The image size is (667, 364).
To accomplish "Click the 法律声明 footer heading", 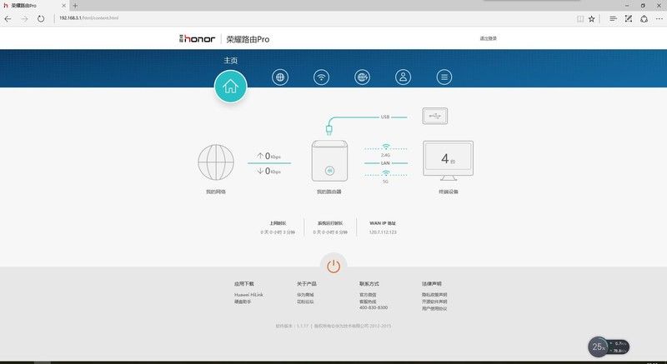I will (432, 284).
